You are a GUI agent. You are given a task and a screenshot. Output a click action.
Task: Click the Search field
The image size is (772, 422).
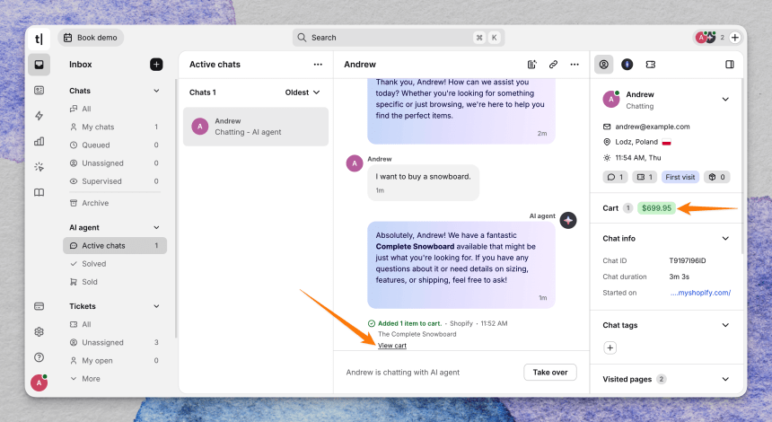click(x=399, y=38)
